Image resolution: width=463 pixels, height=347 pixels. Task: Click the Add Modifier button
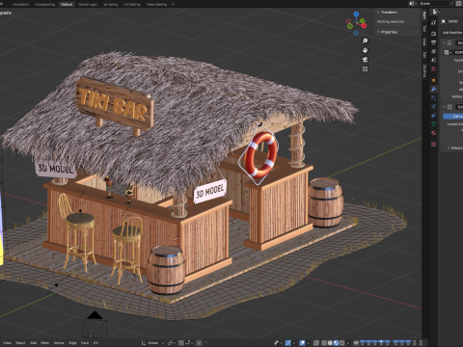point(452,33)
